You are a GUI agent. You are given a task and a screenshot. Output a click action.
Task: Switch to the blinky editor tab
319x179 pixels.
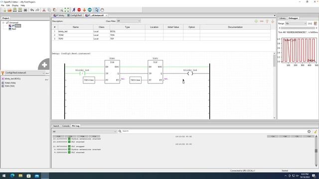59,15
